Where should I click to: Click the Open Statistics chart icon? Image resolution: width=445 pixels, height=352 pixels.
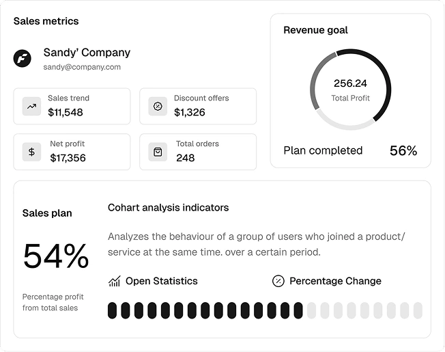(x=115, y=281)
